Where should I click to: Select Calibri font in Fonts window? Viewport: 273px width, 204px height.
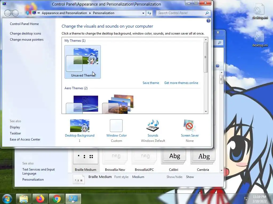[x=174, y=160]
